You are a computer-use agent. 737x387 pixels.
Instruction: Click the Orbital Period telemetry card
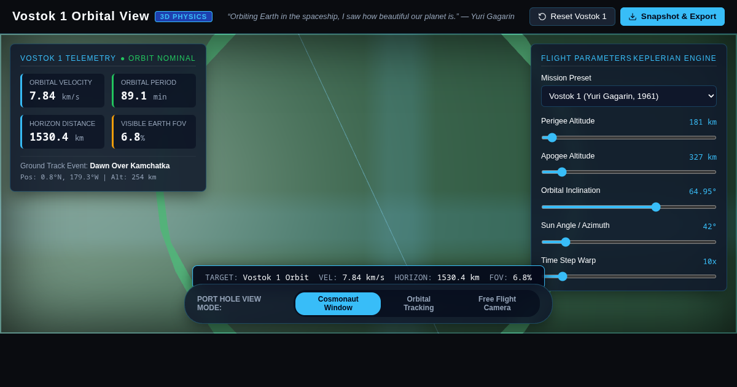pos(154,91)
